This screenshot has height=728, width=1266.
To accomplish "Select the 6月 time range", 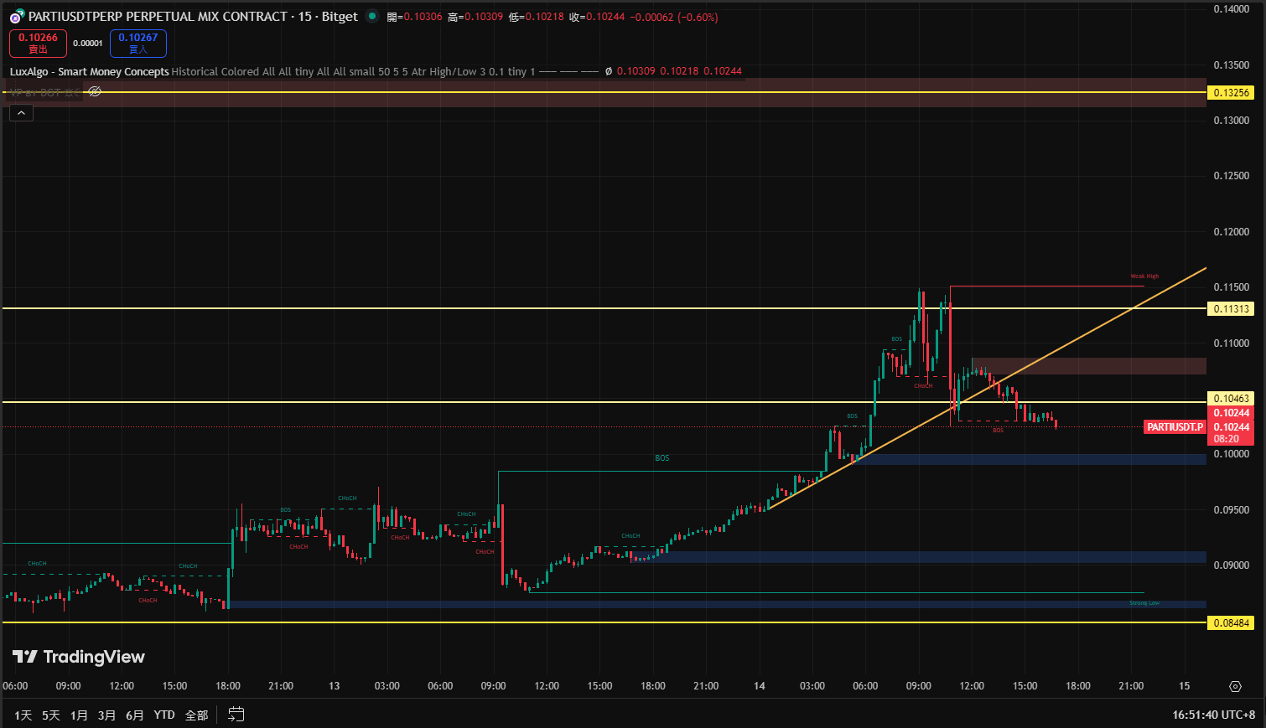I will pyautogui.click(x=134, y=715).
